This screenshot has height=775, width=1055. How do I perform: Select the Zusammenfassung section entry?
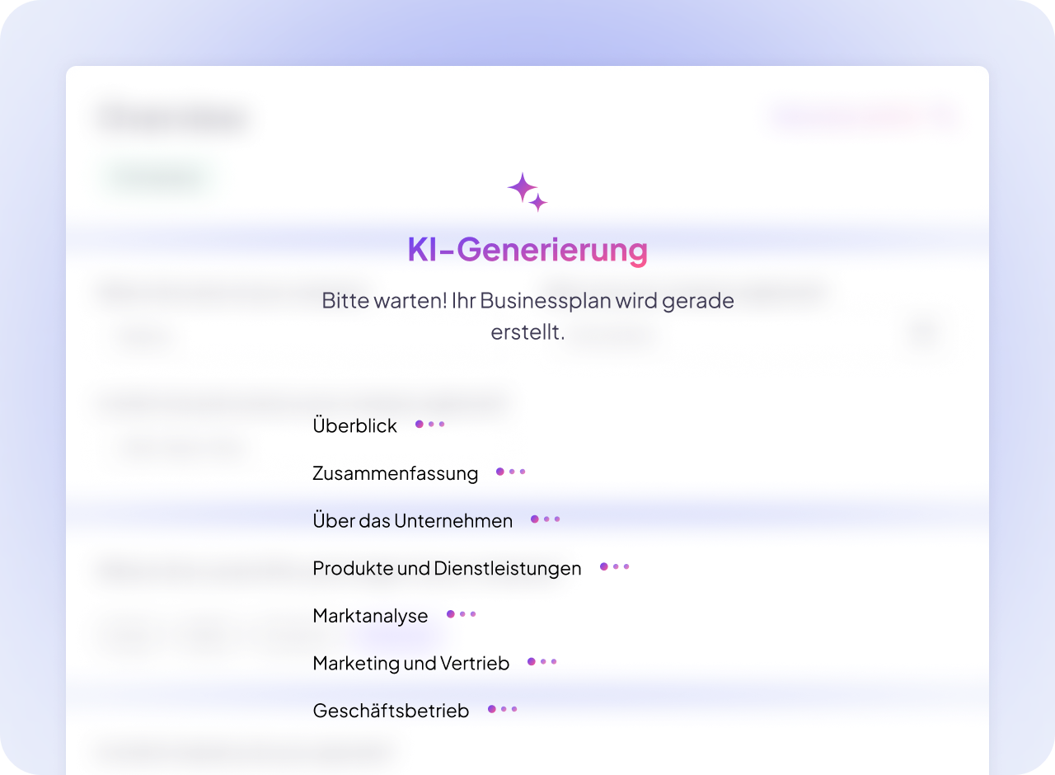(396, 473)
